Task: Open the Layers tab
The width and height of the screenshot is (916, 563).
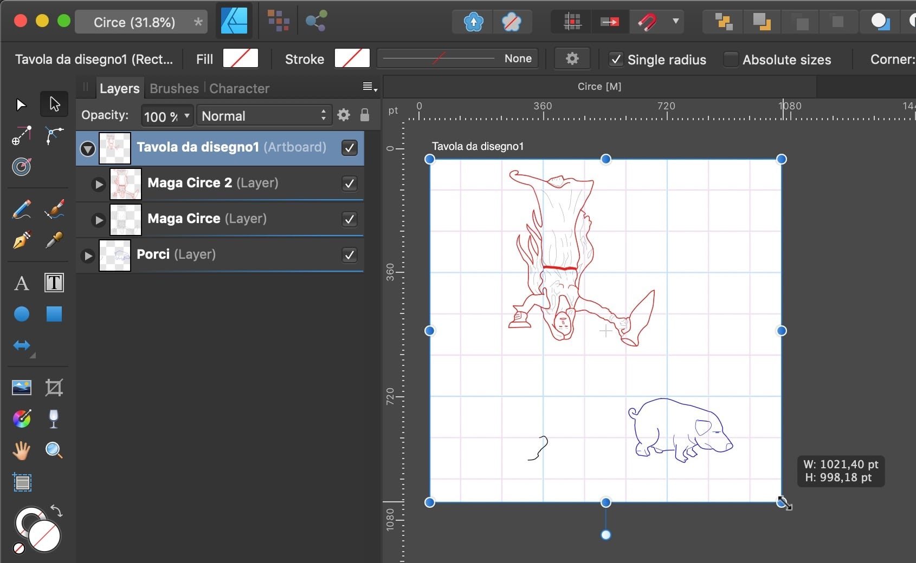Action: pos(119,88)
